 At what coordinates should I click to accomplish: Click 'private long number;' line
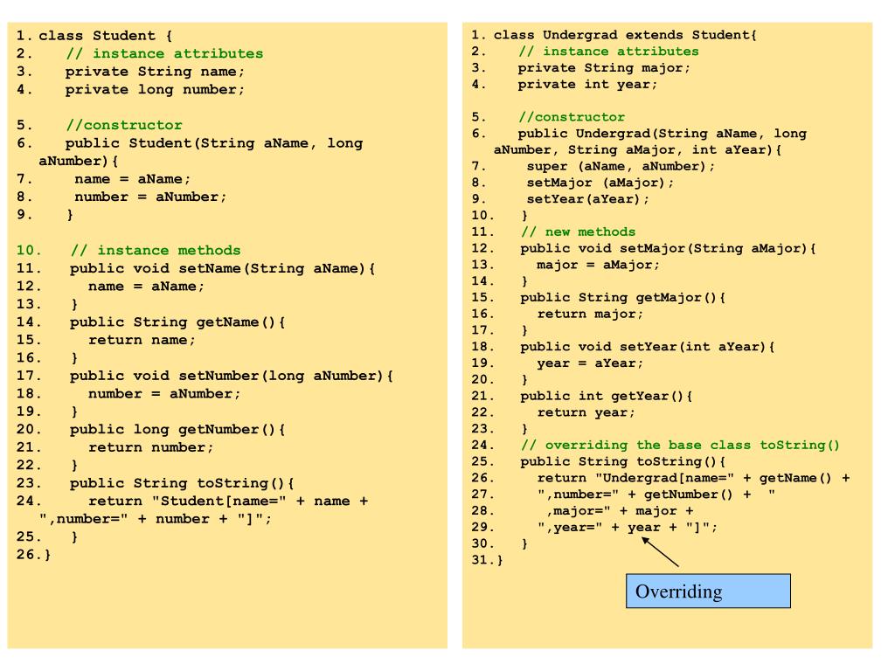155,90
